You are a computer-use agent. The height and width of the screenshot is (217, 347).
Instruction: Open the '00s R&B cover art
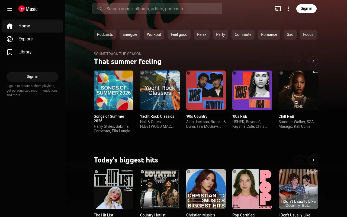coord(252,90)
